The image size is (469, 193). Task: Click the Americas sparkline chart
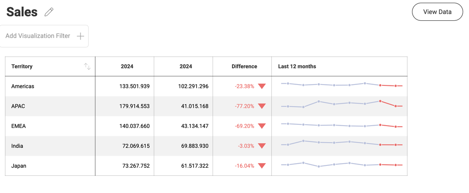coord(342,85)
